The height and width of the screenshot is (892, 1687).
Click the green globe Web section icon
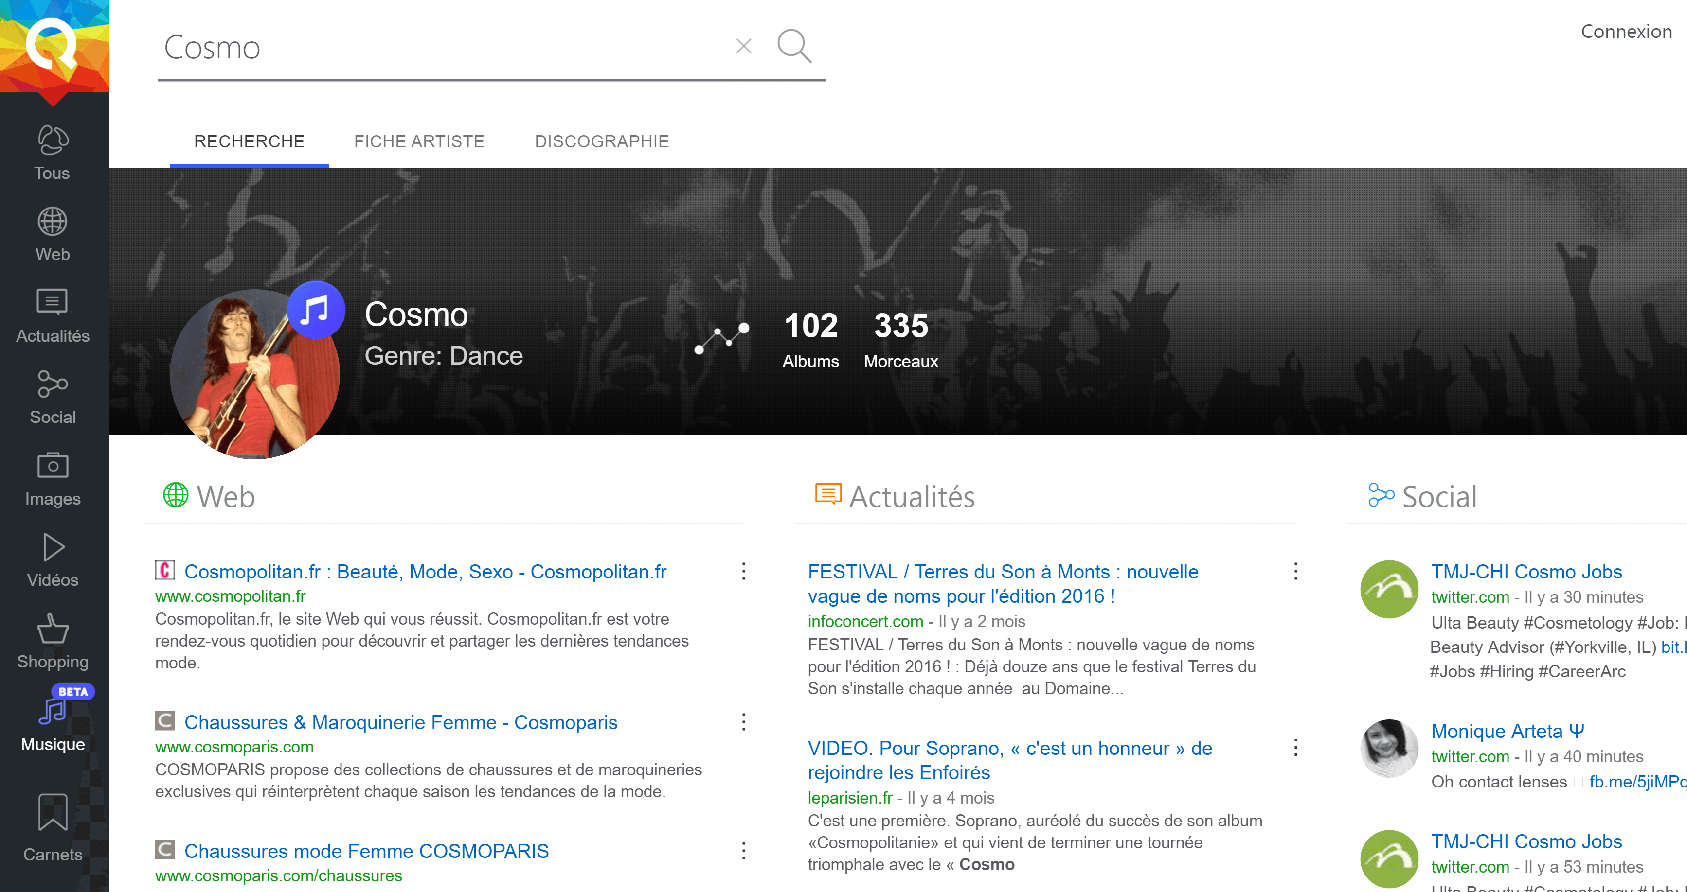tap(175, 495)
